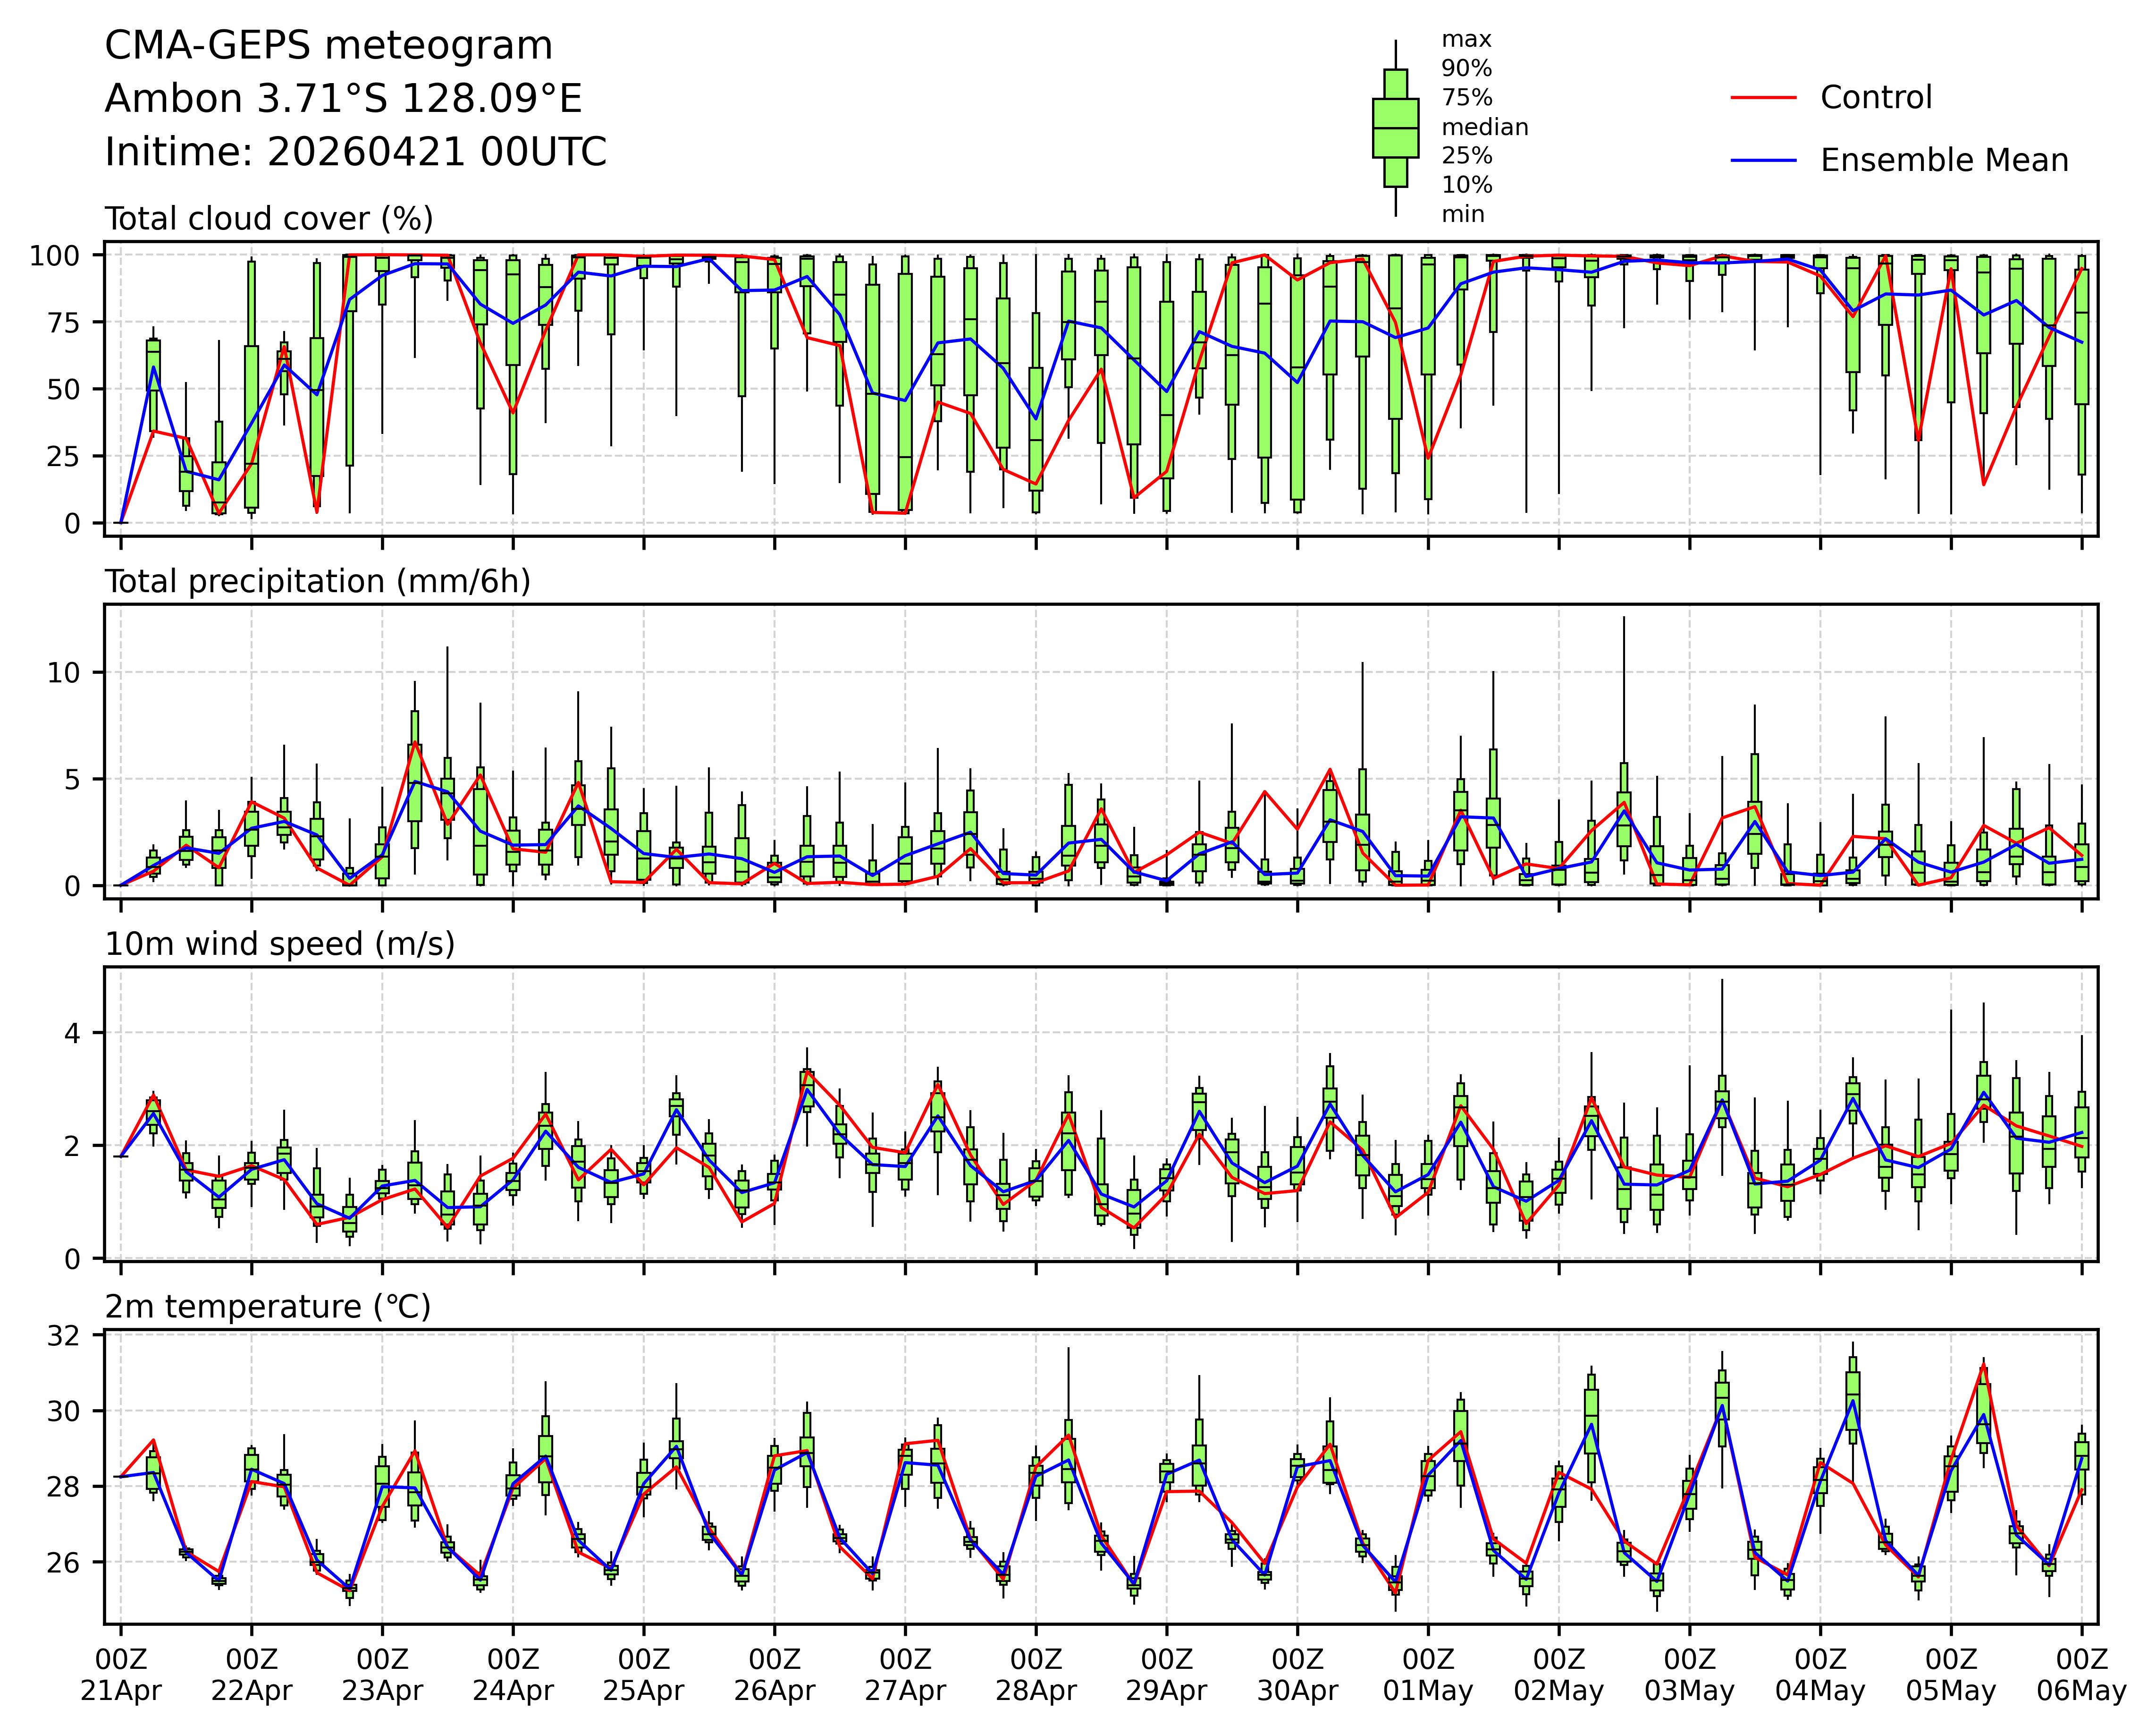The image size is (2156, 1734).
Task: Click the 'Control' legend label
Action: (1876, 98)
